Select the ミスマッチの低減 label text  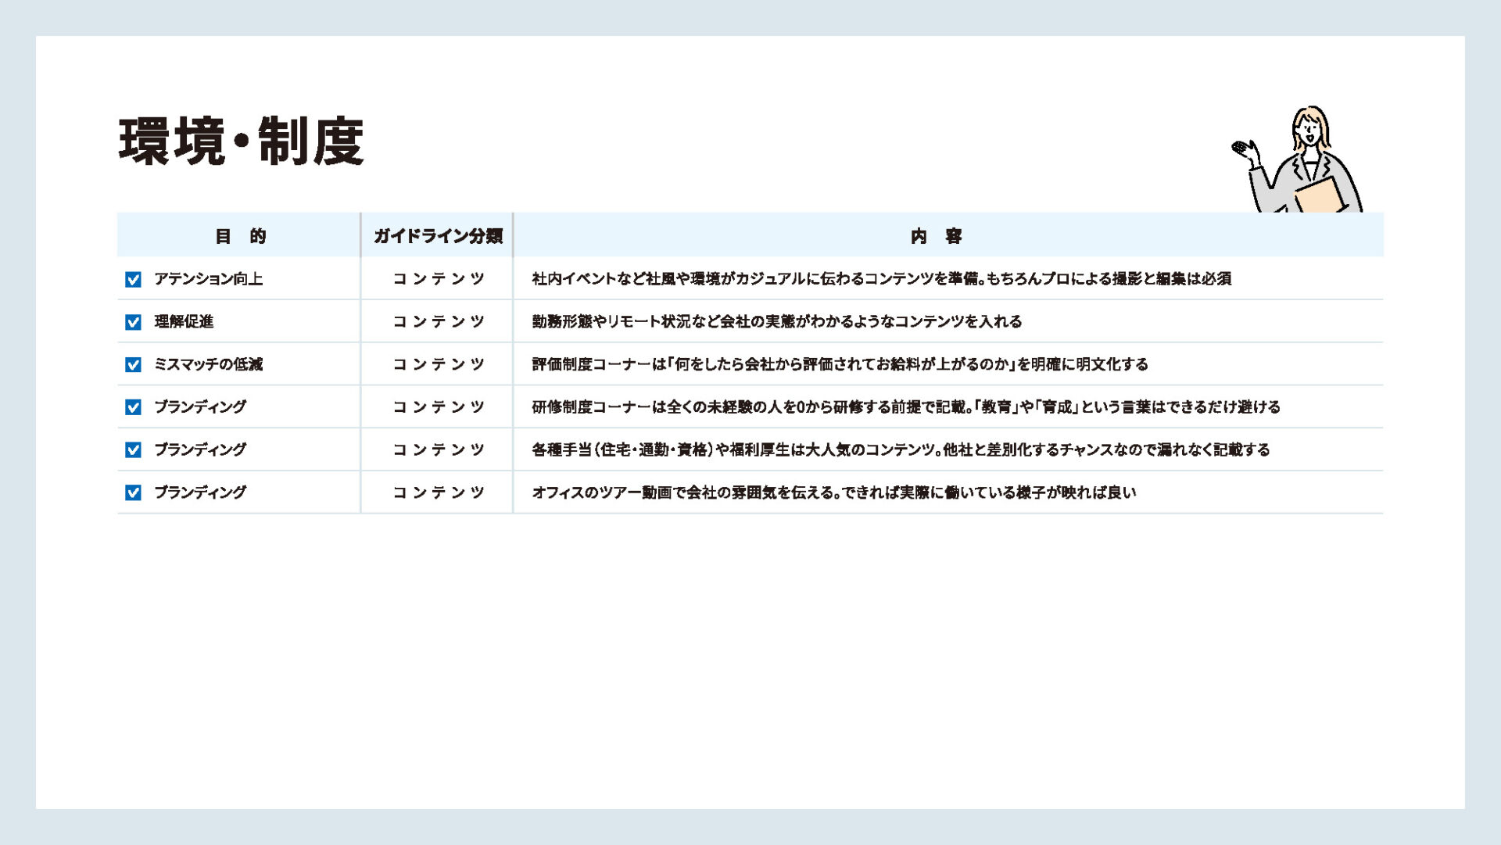pyautogui.click(x=208, y=364)
